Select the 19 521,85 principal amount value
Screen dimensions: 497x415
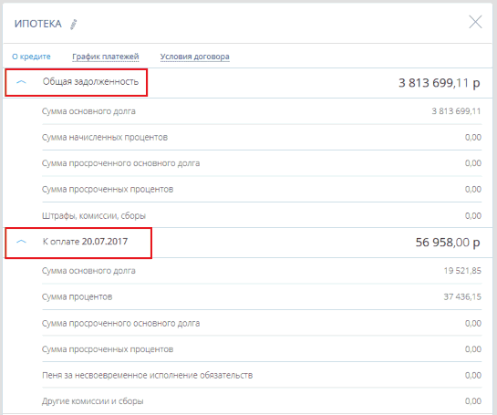tap(462, 271)
